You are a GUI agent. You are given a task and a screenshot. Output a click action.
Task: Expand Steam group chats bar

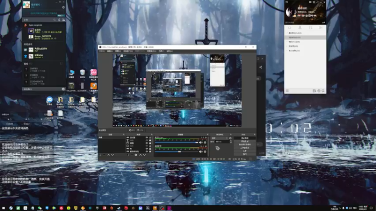[43, 89]
